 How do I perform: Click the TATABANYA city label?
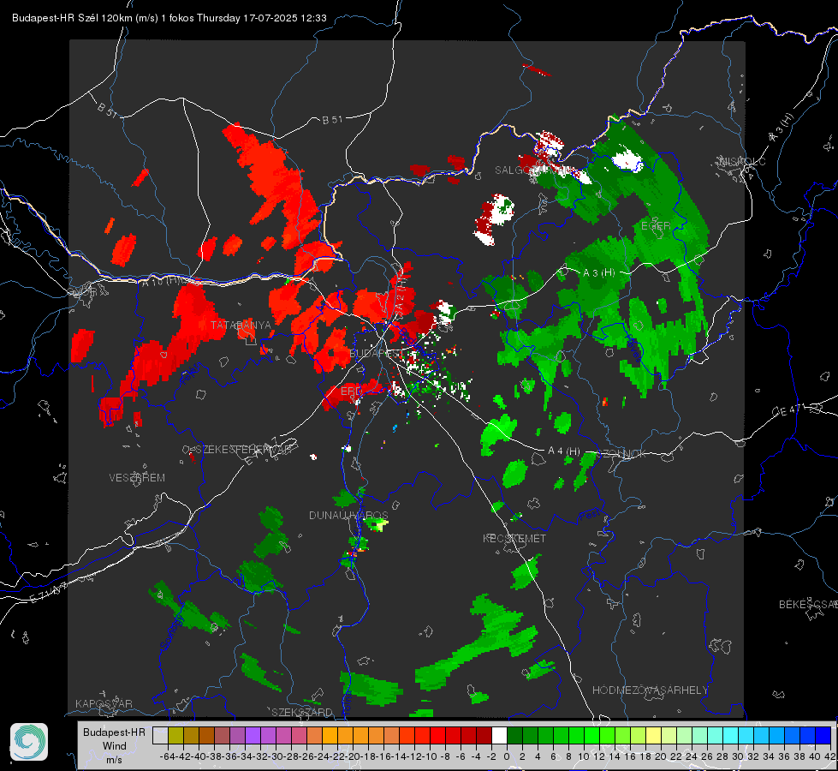[x=241, y=325]
